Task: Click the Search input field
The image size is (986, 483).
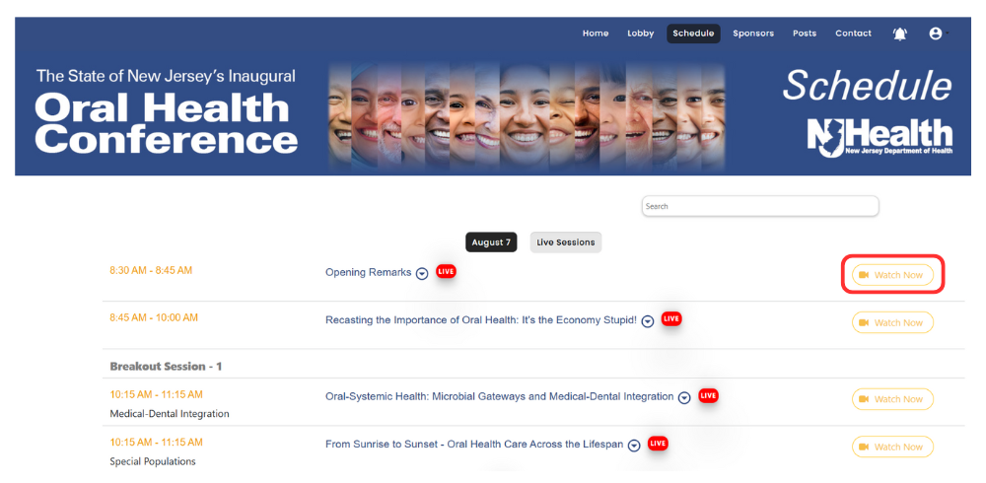Action: click(x=759, y=206)
